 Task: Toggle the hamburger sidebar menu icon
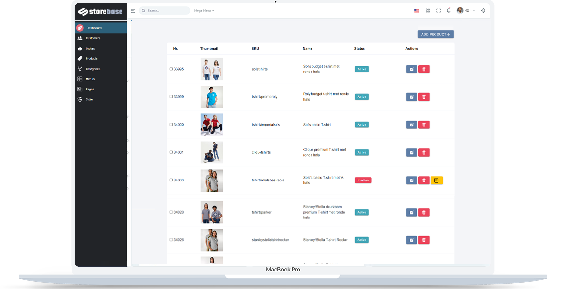click(133, 11)
